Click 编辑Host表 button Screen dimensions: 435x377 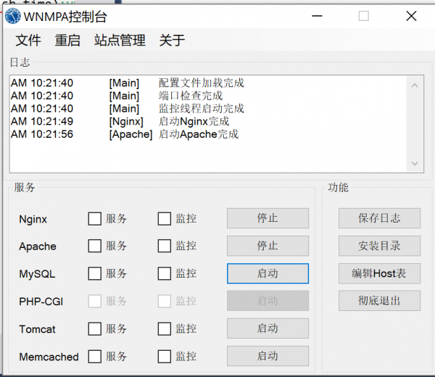[379, 273]
